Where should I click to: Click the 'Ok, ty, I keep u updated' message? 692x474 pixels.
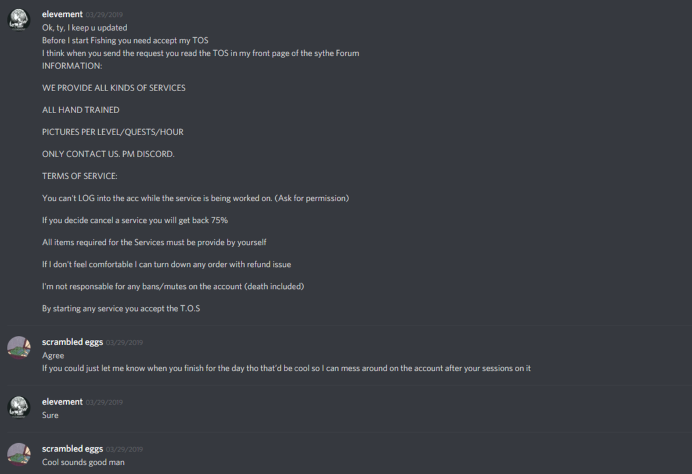tap(85, 27)
